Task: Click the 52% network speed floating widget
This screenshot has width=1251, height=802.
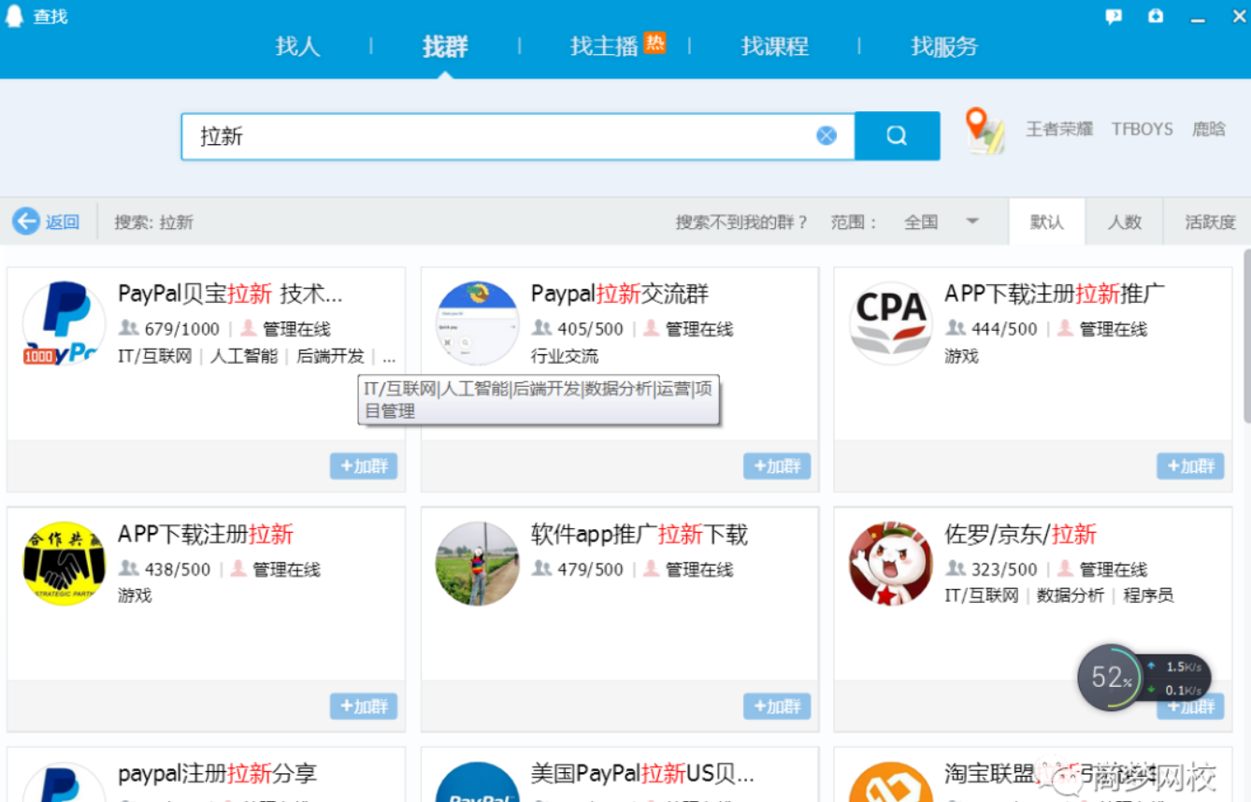Action: (1143, 678)
